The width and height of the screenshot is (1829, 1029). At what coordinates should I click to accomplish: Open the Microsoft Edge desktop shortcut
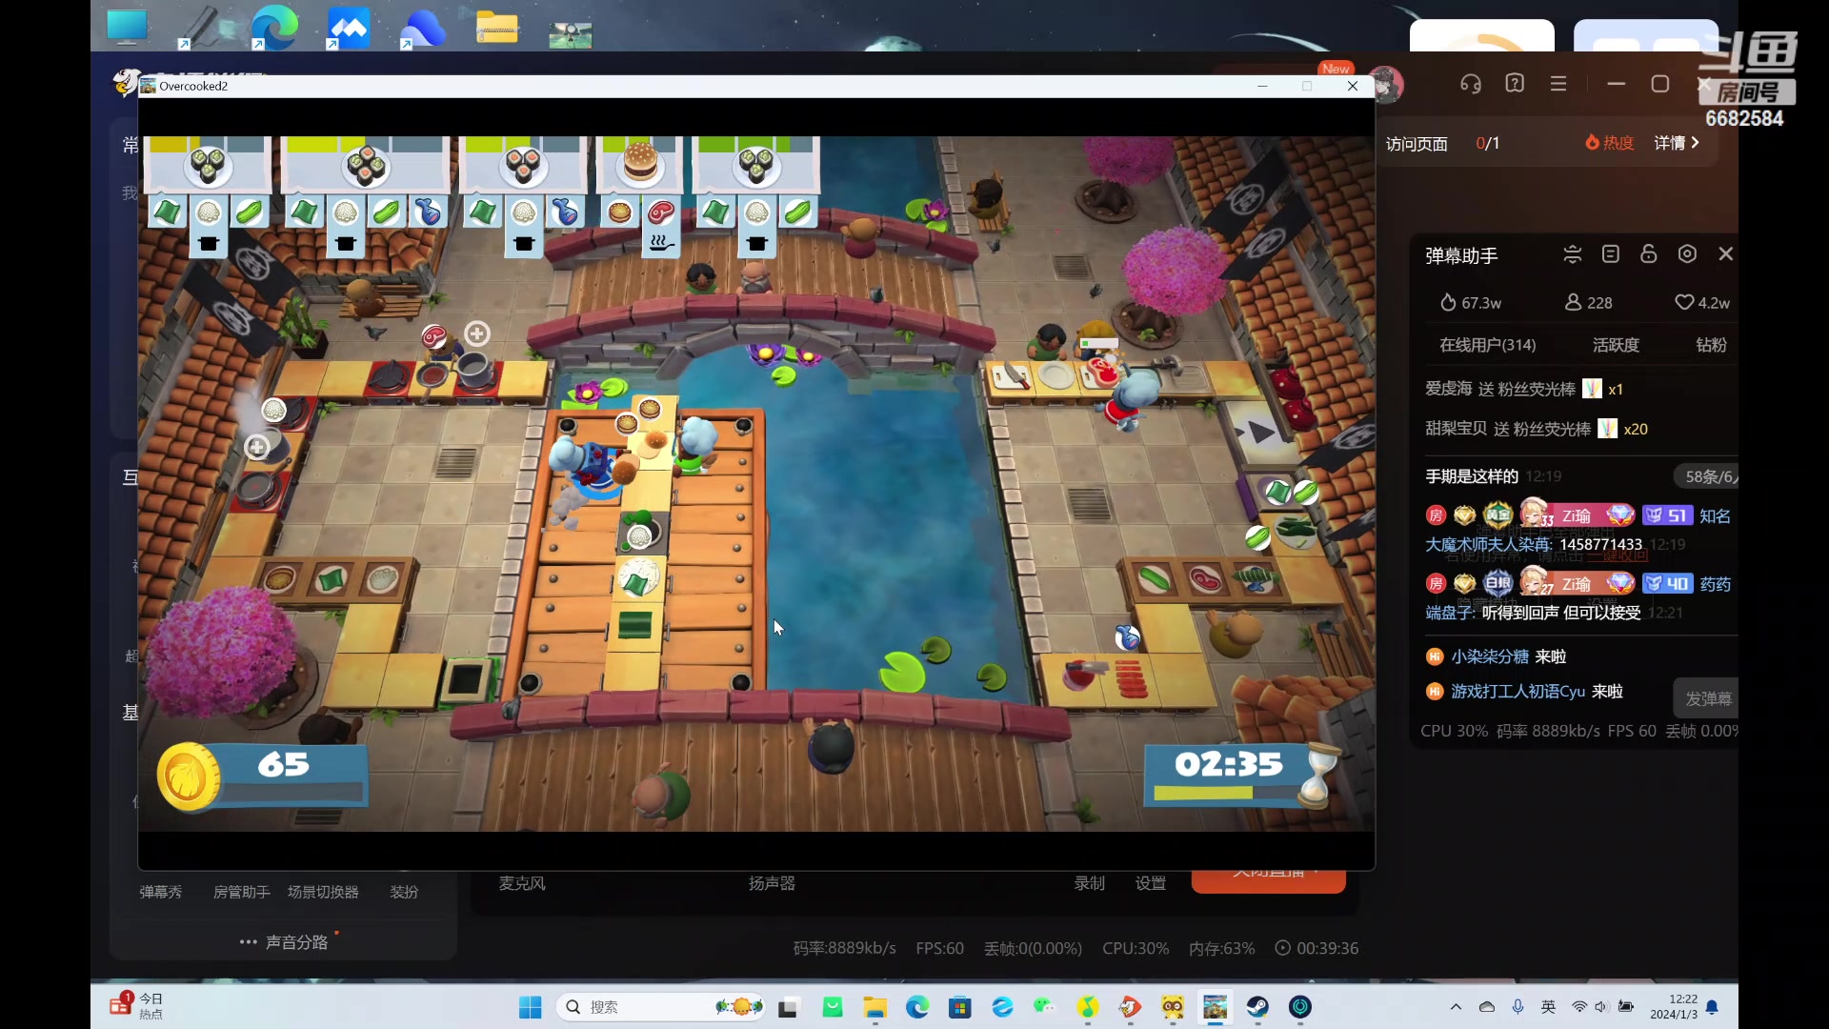pyautogui.click(x=274, y=27)
